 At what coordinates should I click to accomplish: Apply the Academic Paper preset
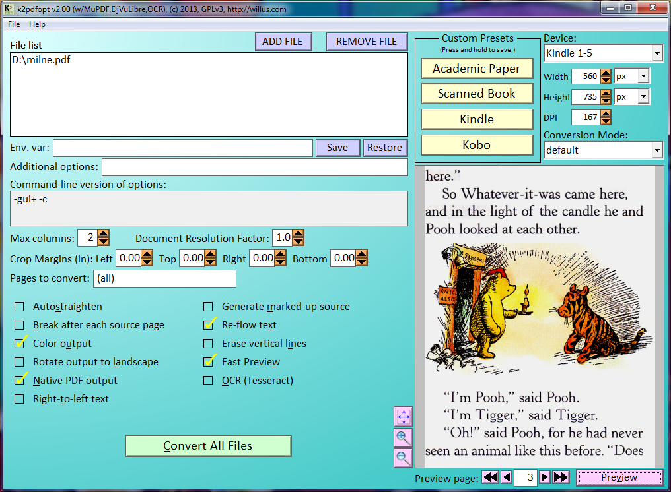click(x=477, y=69)
